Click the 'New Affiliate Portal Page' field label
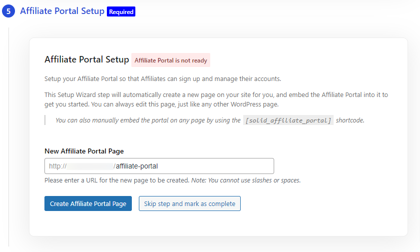This screenshot has width=420, height=252. [x=84, y=151]
